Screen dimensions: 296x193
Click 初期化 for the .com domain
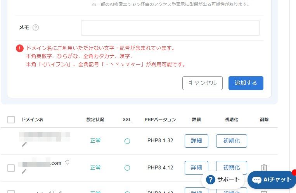pyautogui.click(x=231, y=167)
